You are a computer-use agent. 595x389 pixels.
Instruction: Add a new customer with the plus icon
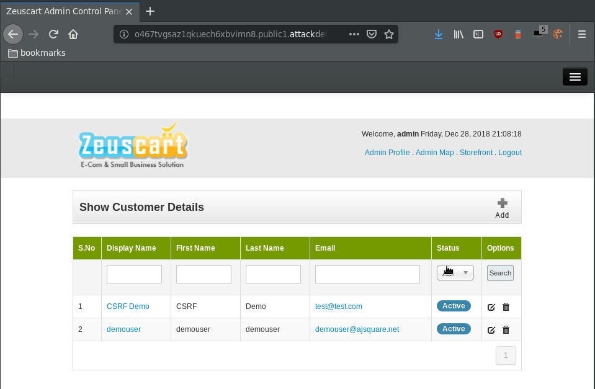502,208
